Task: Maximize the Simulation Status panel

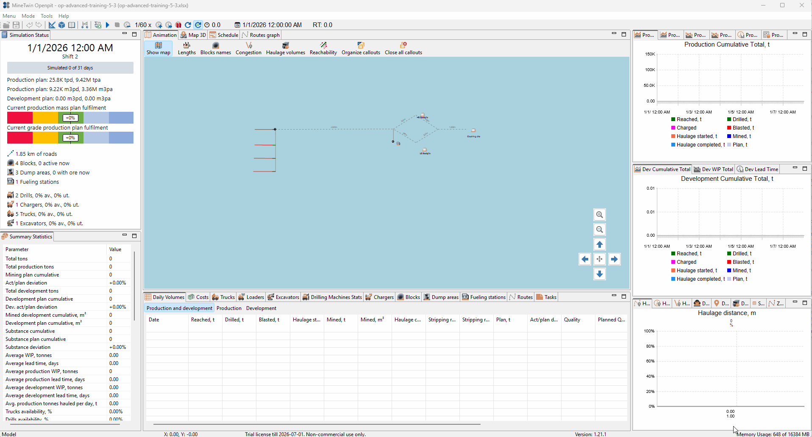Action: tap(134, 34)
